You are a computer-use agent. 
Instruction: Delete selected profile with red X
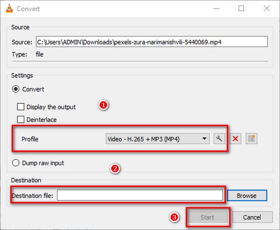235,139
